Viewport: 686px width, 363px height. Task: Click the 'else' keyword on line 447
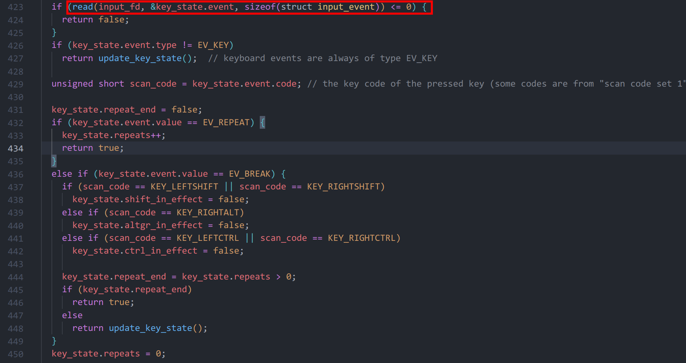click(72, 315)
